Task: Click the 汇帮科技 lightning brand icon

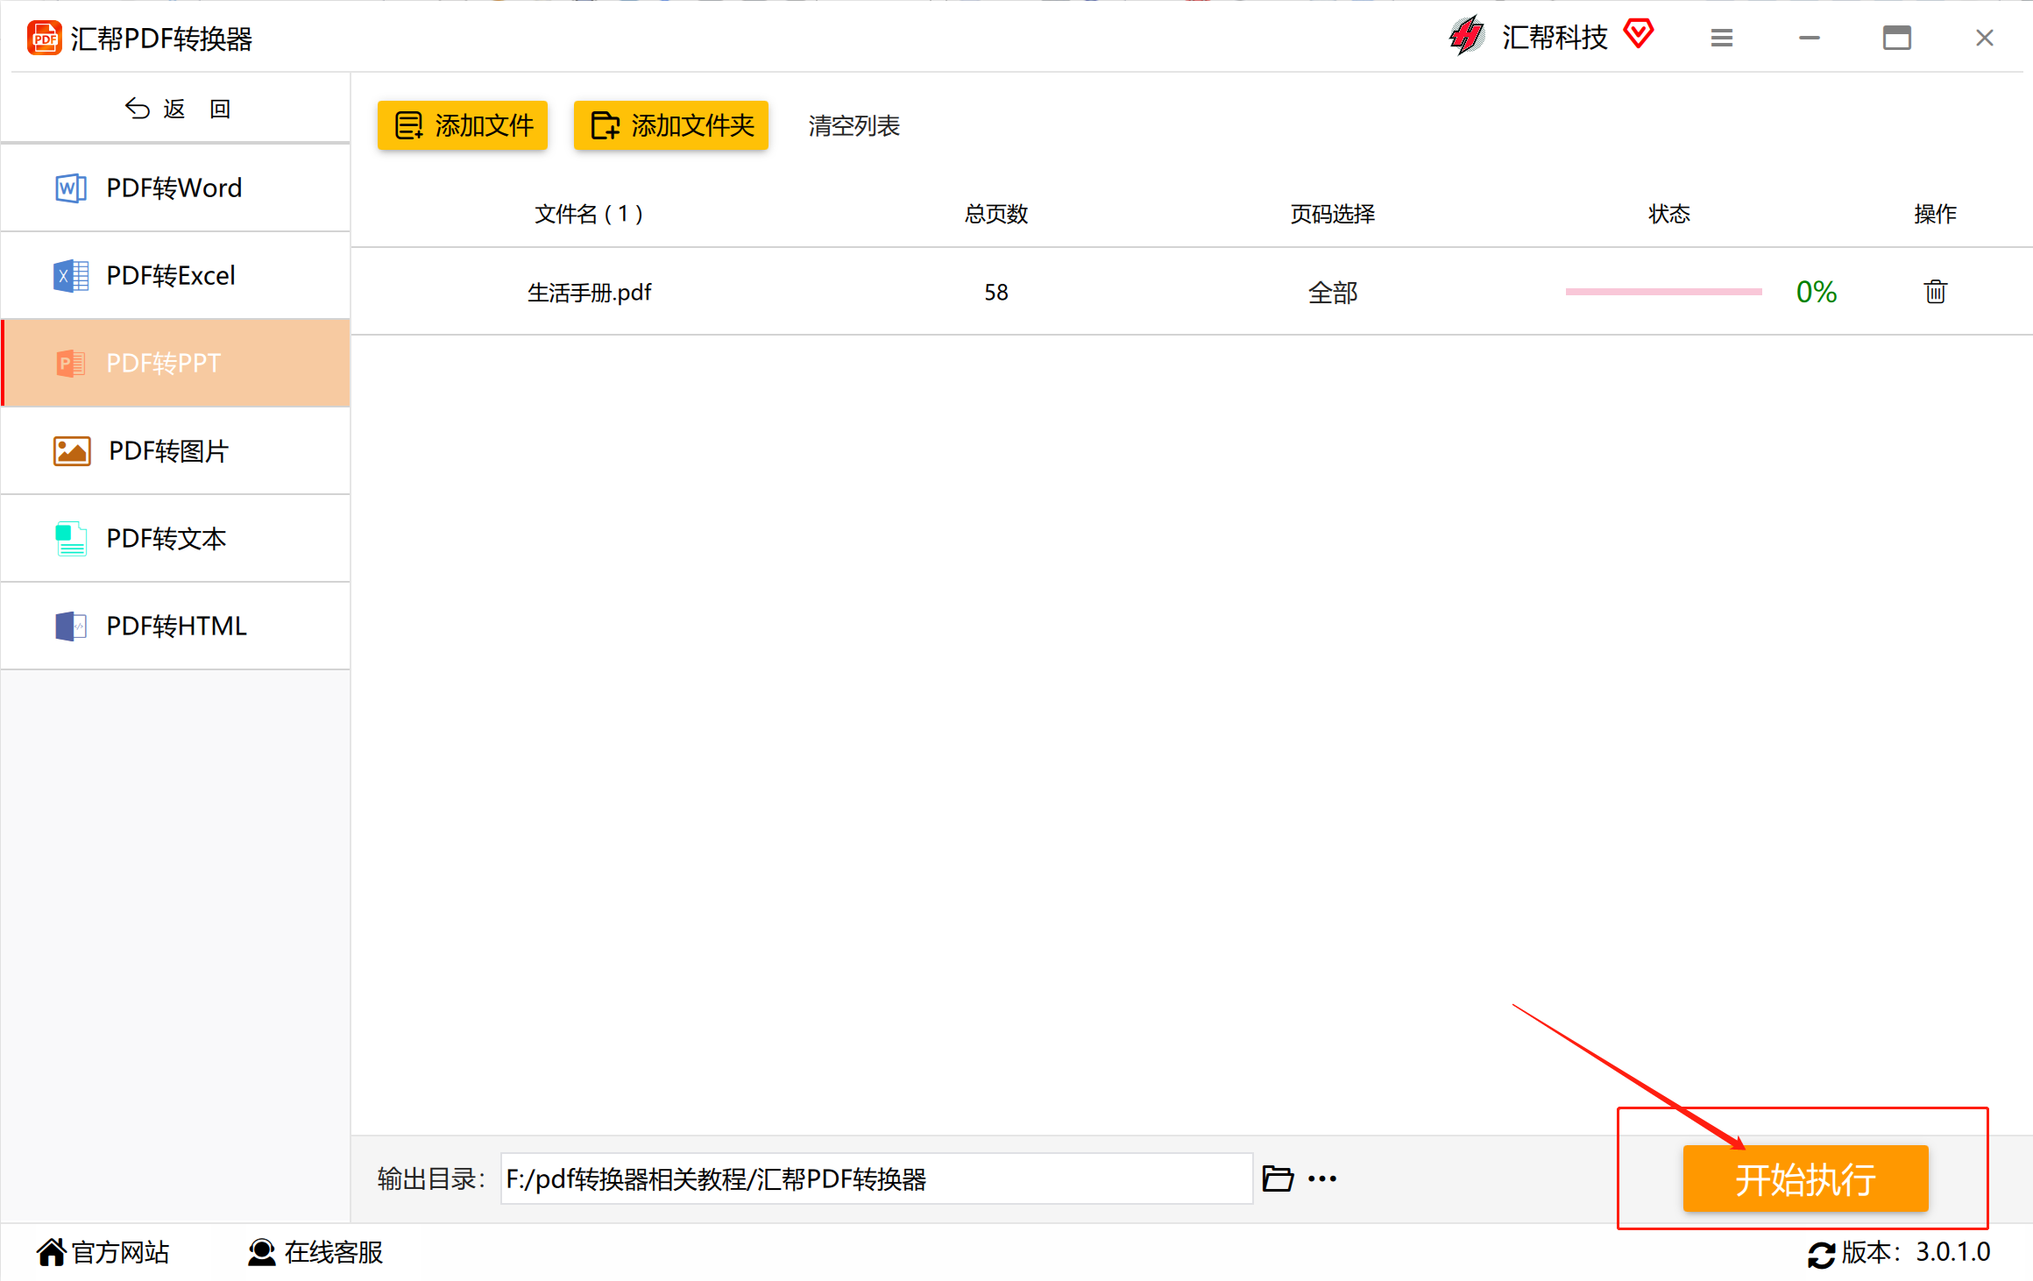Action: click(1466, 37)
